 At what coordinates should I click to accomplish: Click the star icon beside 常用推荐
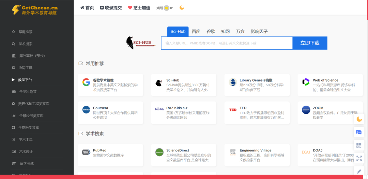click(x=13, y=32)
